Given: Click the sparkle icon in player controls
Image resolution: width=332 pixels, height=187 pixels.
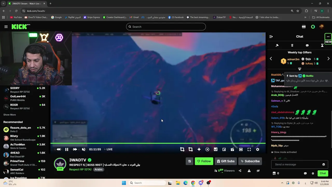Looking at the screenshot, I should coord(199,149).
